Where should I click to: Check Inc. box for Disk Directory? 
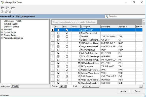[58, 30]
